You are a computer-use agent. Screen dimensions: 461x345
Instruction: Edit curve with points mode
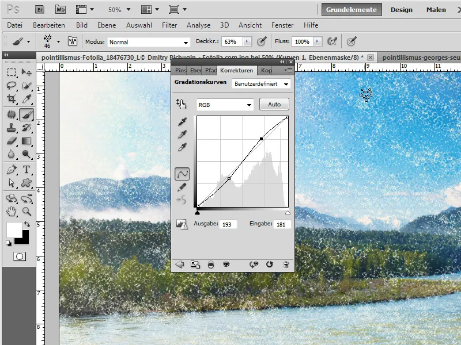coord(182,174)
